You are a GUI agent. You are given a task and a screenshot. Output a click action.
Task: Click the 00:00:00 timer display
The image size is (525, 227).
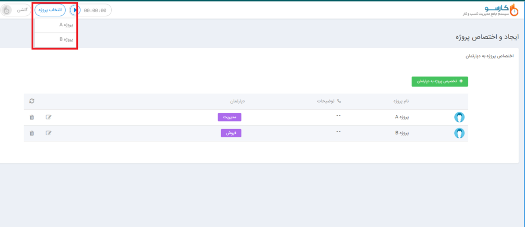point(95,10)
